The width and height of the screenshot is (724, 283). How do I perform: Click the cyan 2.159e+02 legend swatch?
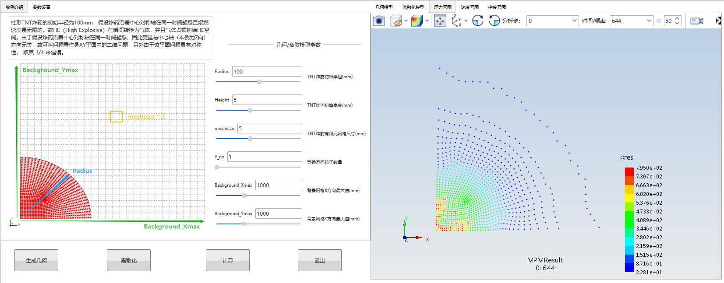point(629,250)
